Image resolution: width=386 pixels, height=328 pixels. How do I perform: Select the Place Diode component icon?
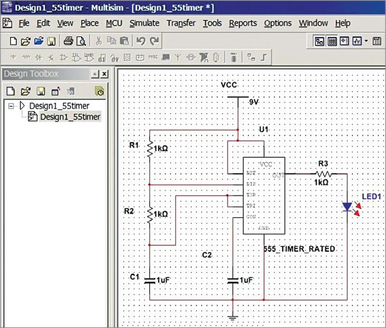(x=38, y=56)
